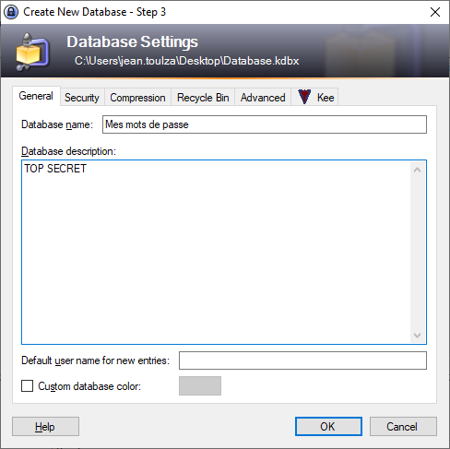Go to the Advanced tab
The height and width of the screenshot is (449, 450).
(263, 98)
